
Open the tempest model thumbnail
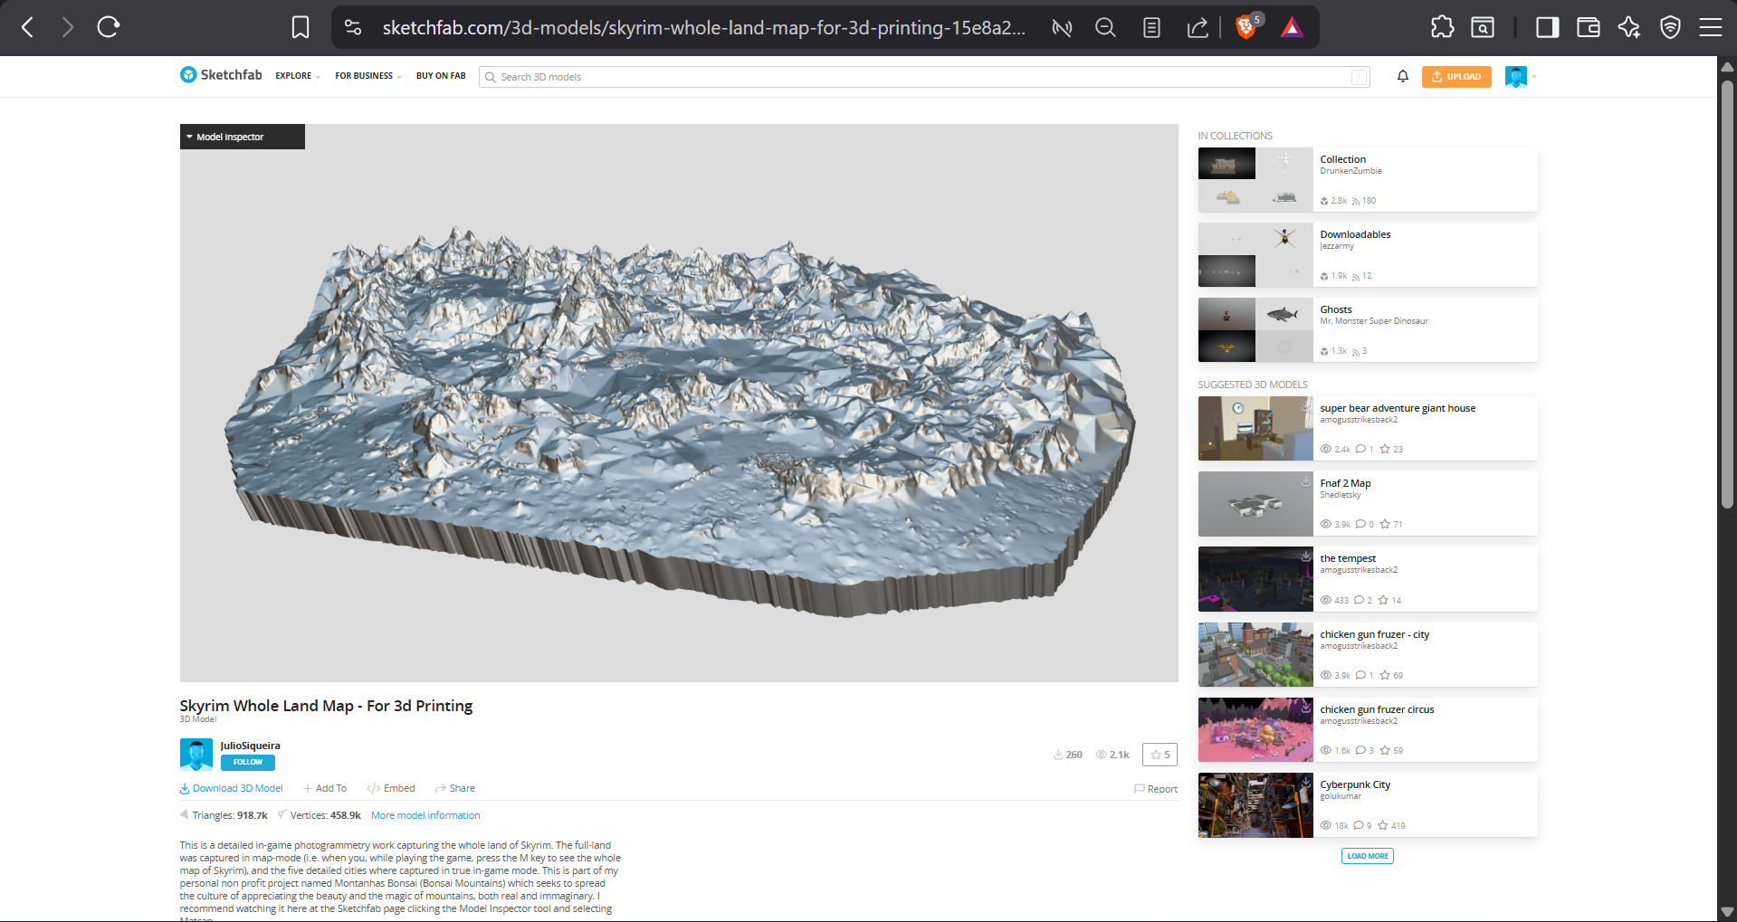click(1255, 579)
